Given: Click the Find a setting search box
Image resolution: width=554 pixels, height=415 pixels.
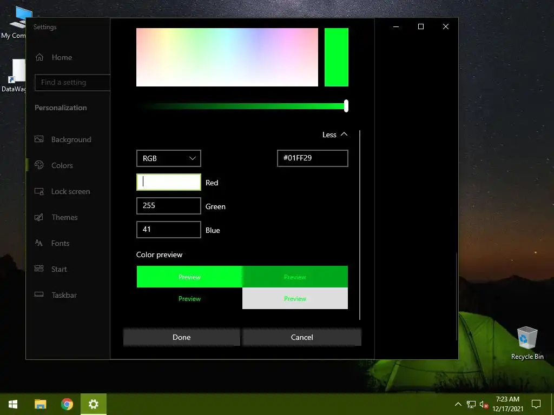Looking at the screenshot, I should 72,82.
